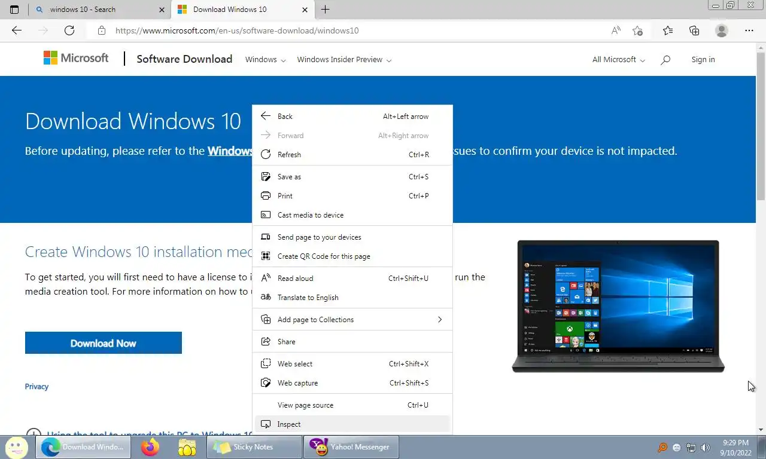Click the Microsoft logo
This screenshot has width=766, height=459.
pyautogui.click(x=76, y=58)
